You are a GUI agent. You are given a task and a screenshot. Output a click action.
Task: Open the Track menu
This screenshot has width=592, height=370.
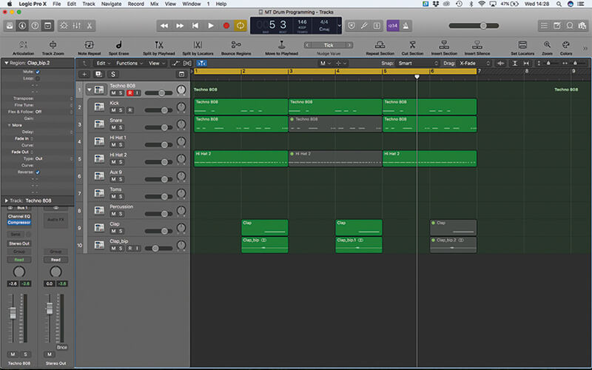(x=89, y=4)
